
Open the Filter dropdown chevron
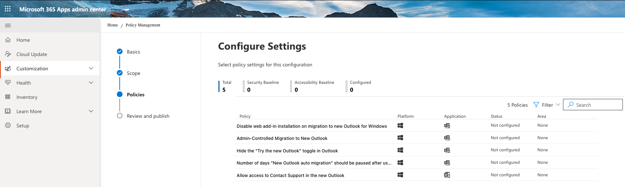(558, 105)
